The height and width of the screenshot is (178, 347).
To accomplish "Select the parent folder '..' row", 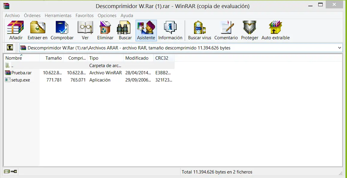I will (89, 65).
